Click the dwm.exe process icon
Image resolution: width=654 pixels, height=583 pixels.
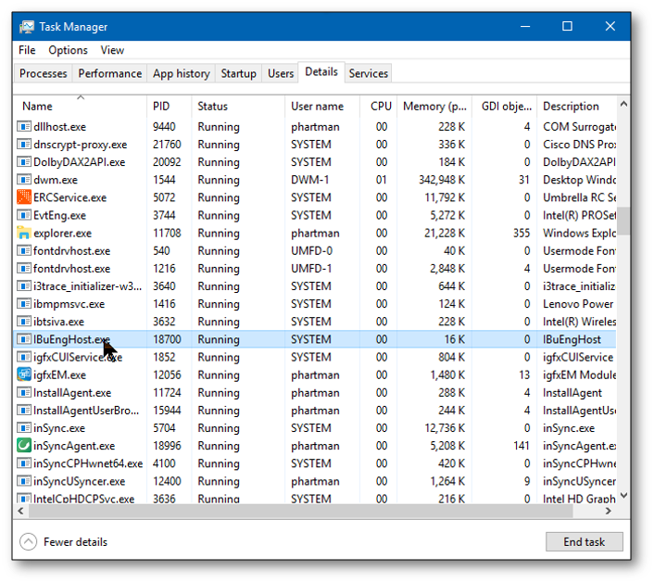point(25,180)
